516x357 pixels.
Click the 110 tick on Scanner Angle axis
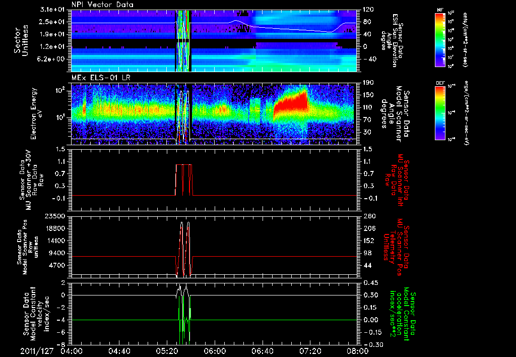368,107
